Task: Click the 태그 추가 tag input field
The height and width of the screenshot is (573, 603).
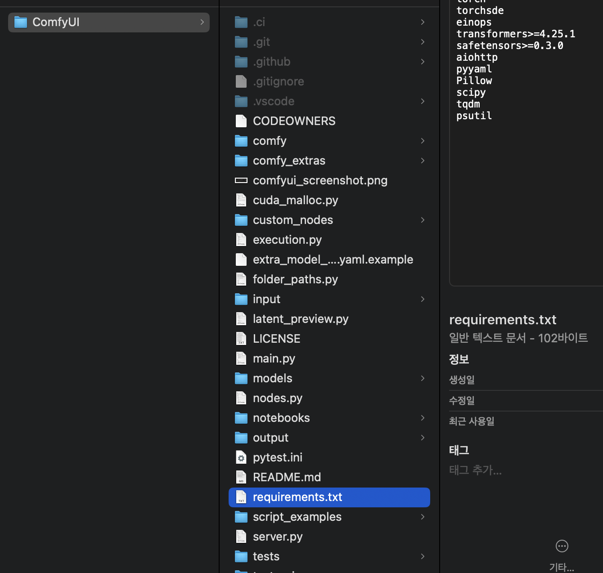Action: (475, 470)
